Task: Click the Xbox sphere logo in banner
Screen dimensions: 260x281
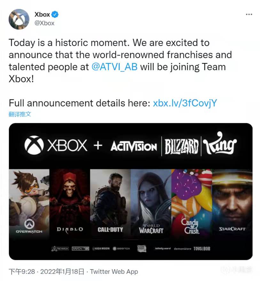Action: click(x=35, y=145)
